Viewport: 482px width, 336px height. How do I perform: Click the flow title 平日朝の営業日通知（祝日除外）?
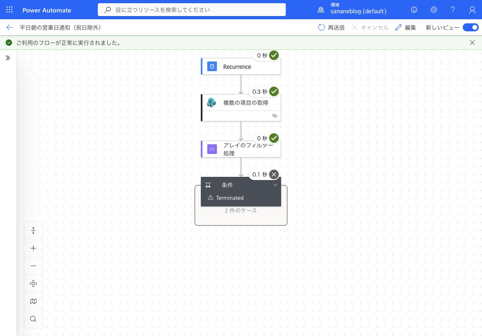(x=60, y=27)
